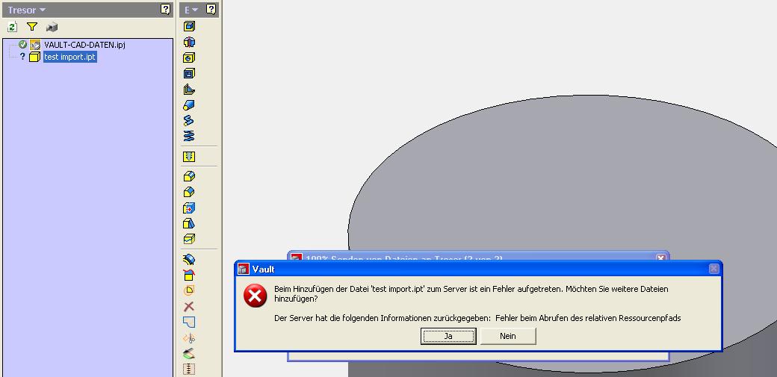
Task: Click the red error icon in Vault dialog
Action: pos(256,296)
